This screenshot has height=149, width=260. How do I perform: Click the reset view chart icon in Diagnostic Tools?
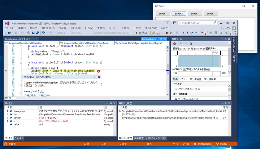191,44
